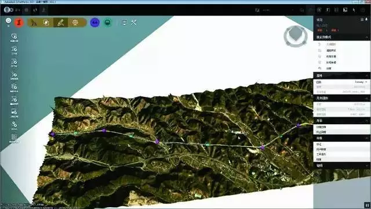Click the grid icon in the top right bar
The width and height of the screenshot is (371, 209).
[336, 10]
